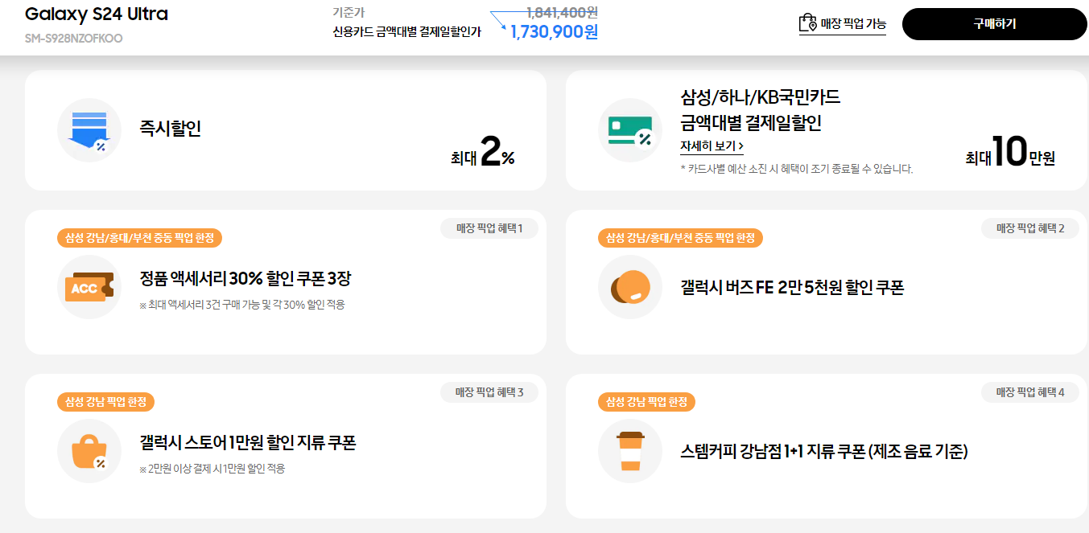The height and width of the screenshot is (533, 1089).
Task: Click the 최대 액세서리 3건 구매 가능 note
Action: (x=241, y=305)
